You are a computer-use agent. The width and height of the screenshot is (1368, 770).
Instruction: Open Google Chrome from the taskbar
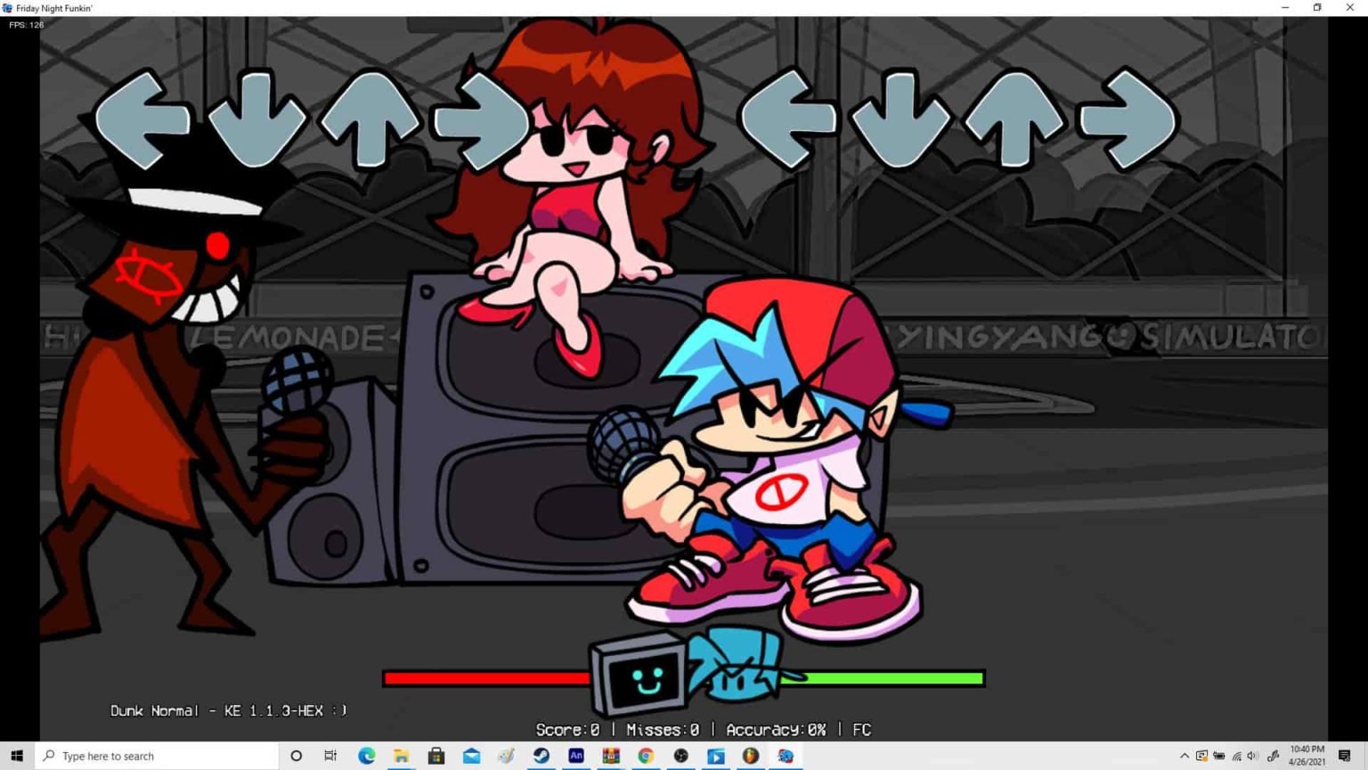(x=646, y=756)
